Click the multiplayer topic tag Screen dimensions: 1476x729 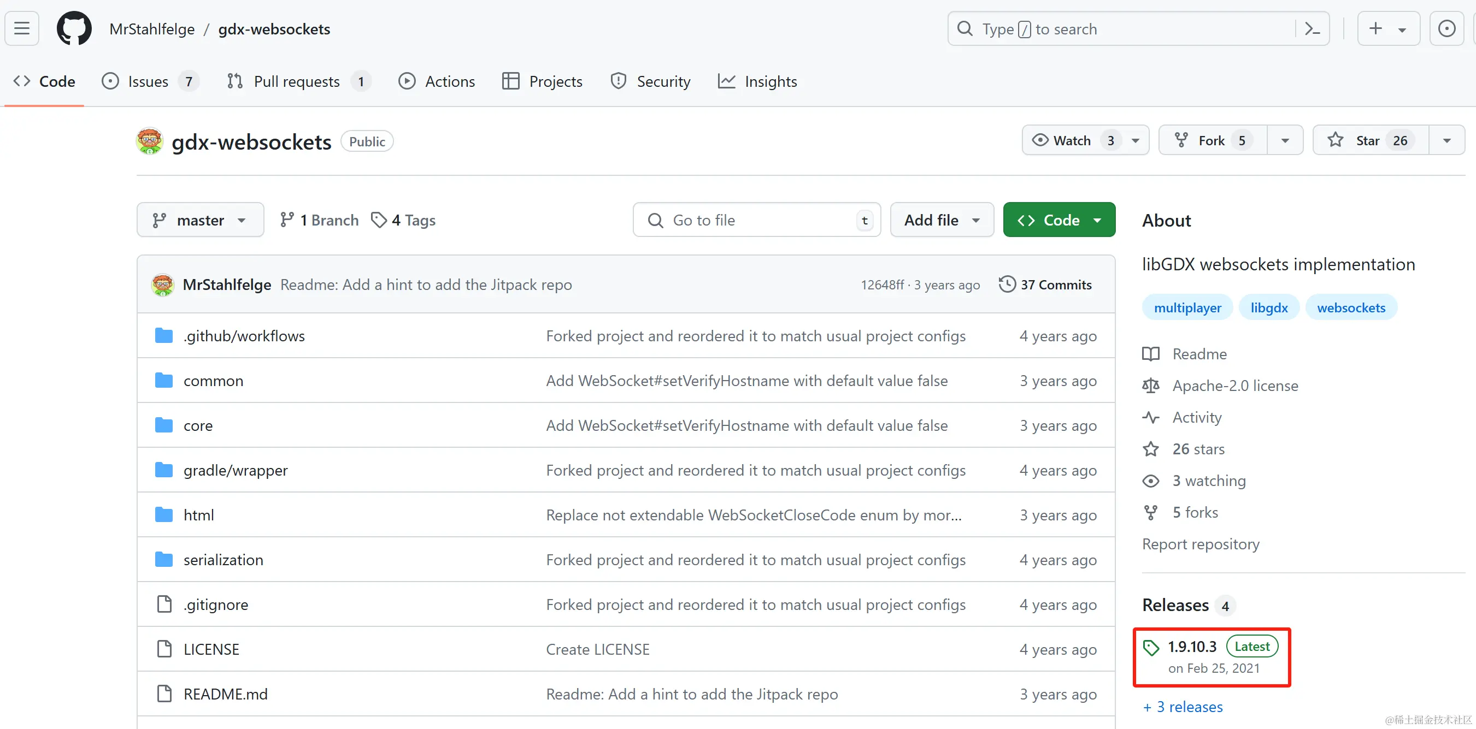[x=1187, y=307]
